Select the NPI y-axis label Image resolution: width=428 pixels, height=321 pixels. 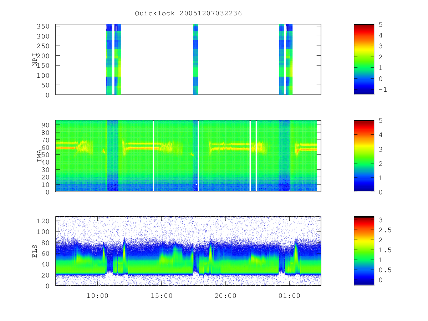[x=35, y=60]
